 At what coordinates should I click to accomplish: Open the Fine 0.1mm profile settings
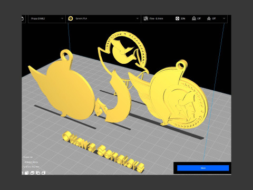point(156,18)
